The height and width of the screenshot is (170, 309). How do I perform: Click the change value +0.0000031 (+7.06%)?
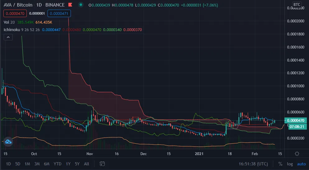[199, 5]
